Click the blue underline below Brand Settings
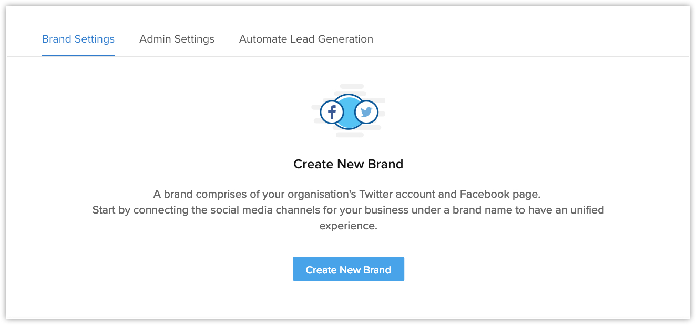696x325 pixels. tap(78, 55)
